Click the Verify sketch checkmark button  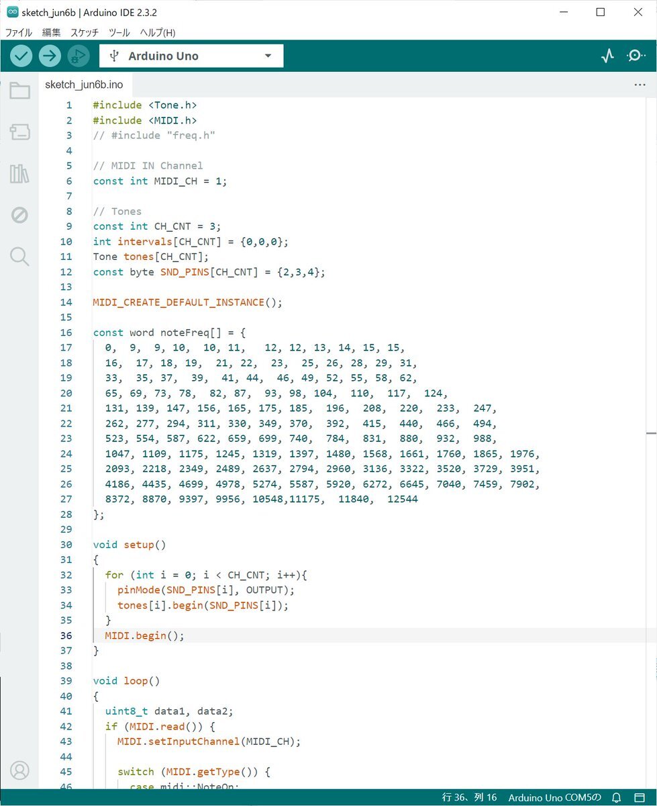click(x=21, y=56)
